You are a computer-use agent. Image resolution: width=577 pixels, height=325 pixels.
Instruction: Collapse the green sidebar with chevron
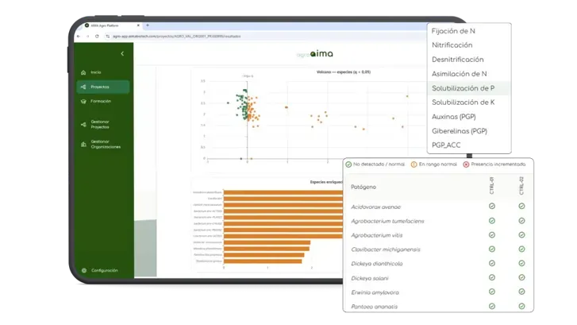click(122, 54)
